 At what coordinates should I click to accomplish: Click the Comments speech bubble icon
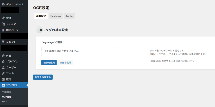click(x=3, y=42)
